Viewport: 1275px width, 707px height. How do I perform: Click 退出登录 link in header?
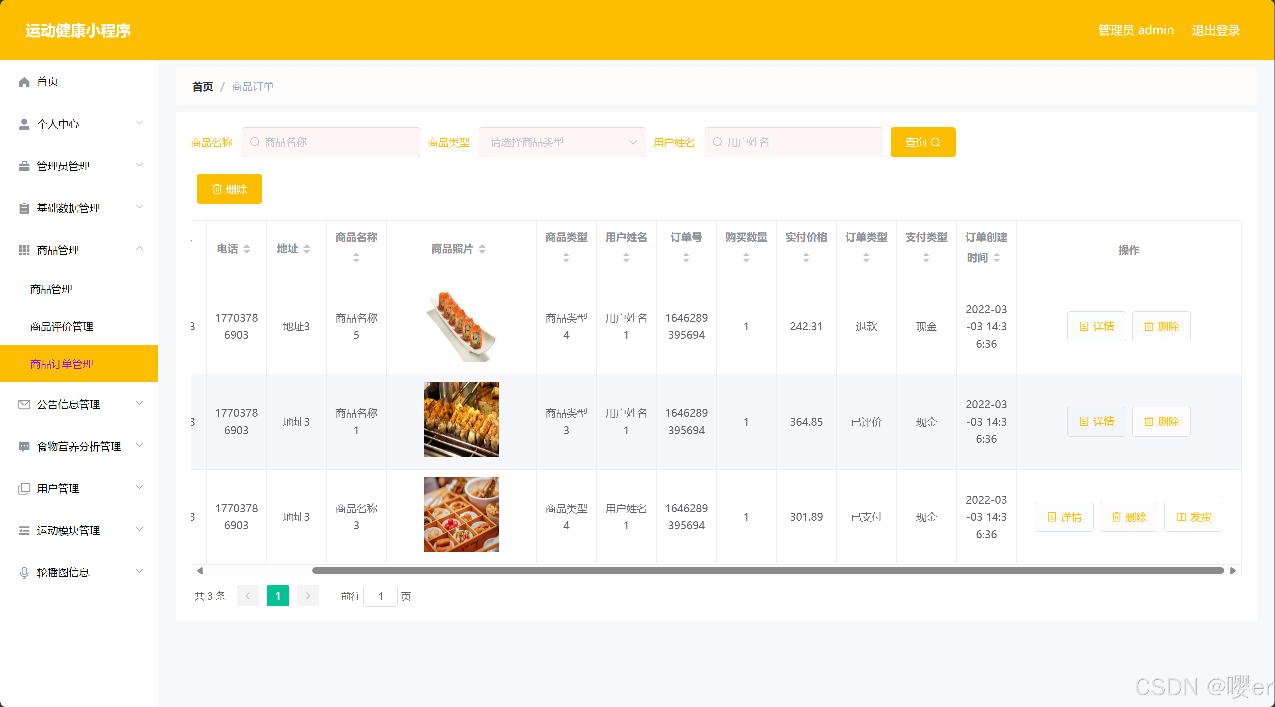(x=1216, y=30)
